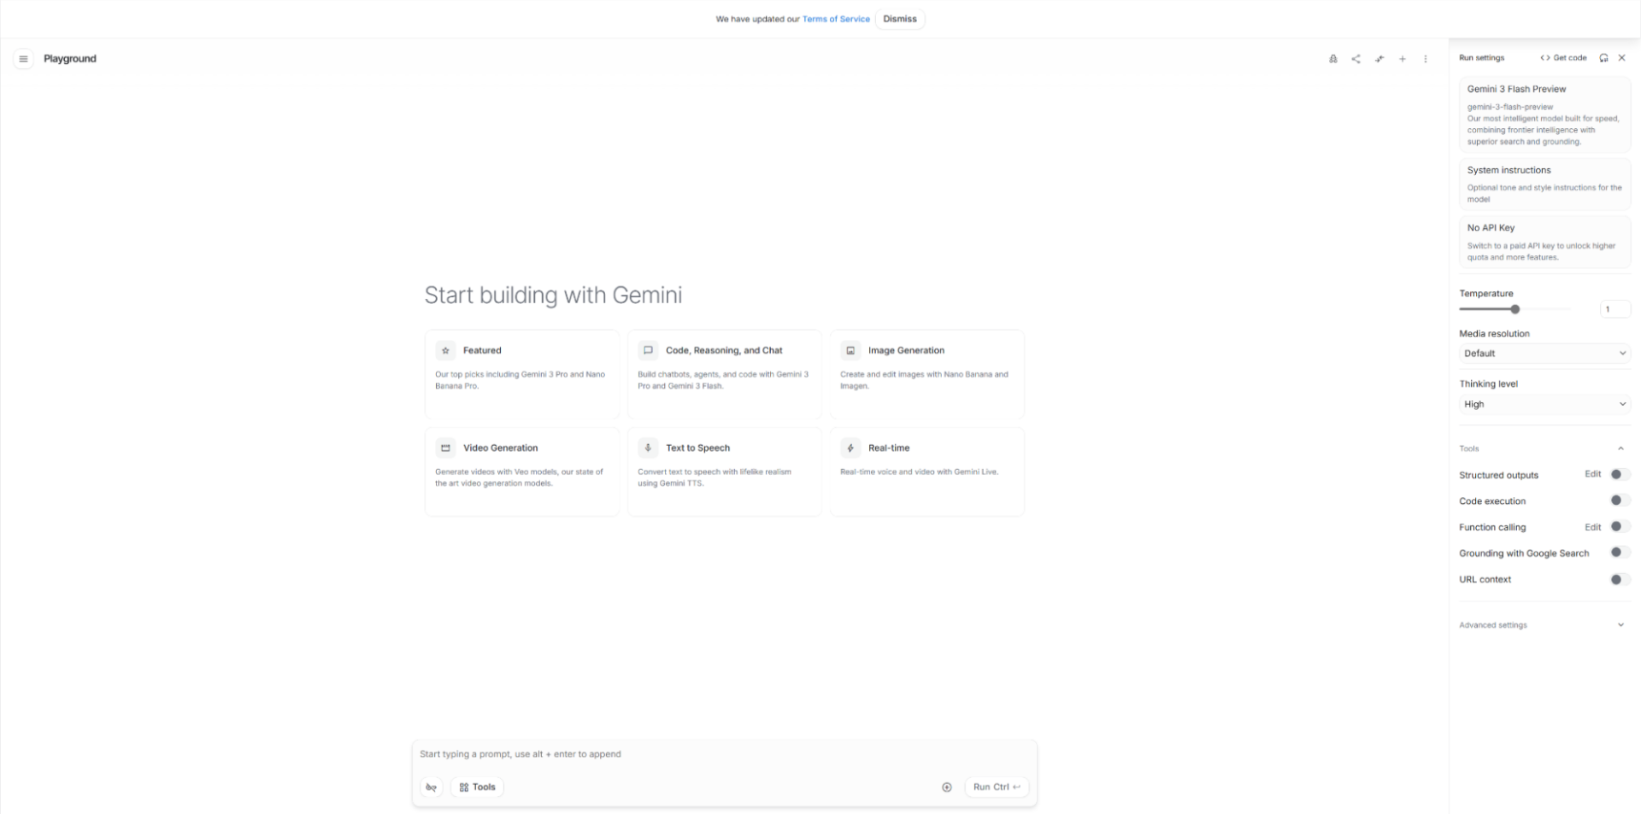The image size is (1641, 814).
Task: Dismiss the Terms of Service banner
Action: pyautogui.click(x=899, y=18)
